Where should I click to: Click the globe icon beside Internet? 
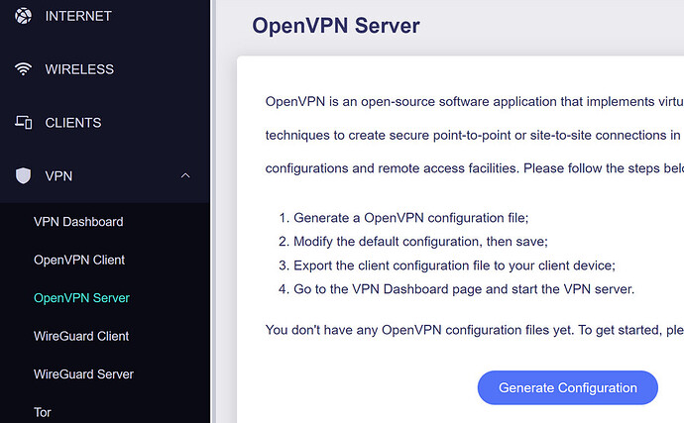24,16
